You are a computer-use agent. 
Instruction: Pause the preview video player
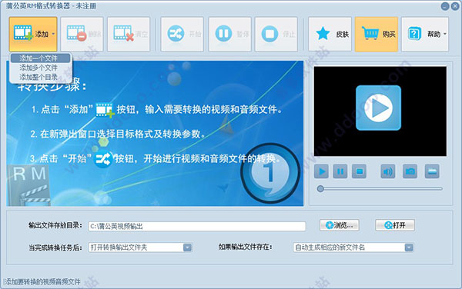click(x=340, y=171)
